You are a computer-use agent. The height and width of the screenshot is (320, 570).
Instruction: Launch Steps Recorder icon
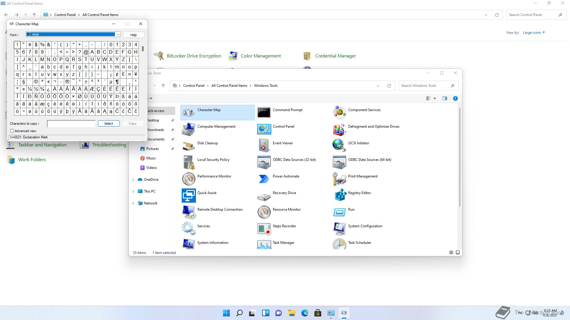[x=264, y=229]
